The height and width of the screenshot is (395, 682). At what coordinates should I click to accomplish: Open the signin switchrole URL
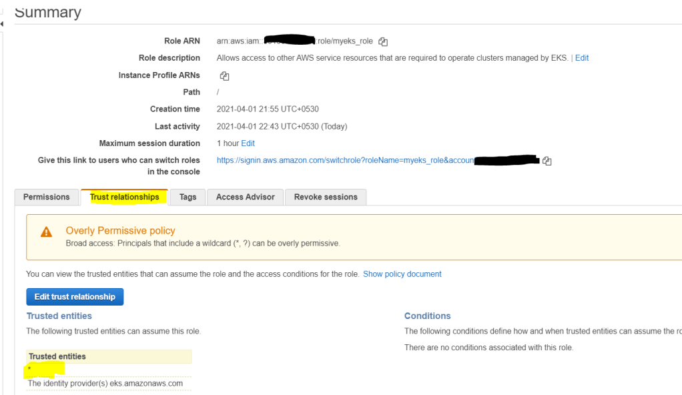345,160
